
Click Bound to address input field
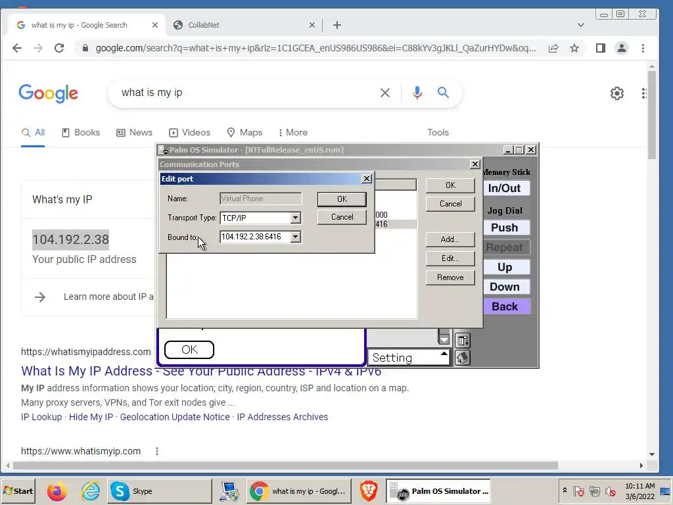[x=256, y=237]
